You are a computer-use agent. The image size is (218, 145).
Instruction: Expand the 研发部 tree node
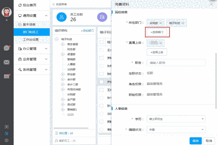coord(63,74)
